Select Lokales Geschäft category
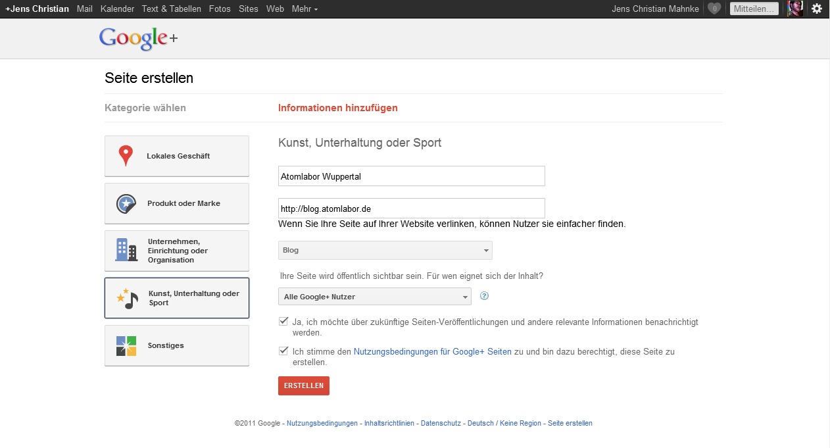The height and width of the screenshot is (448, 830). [x=177, y=156]
